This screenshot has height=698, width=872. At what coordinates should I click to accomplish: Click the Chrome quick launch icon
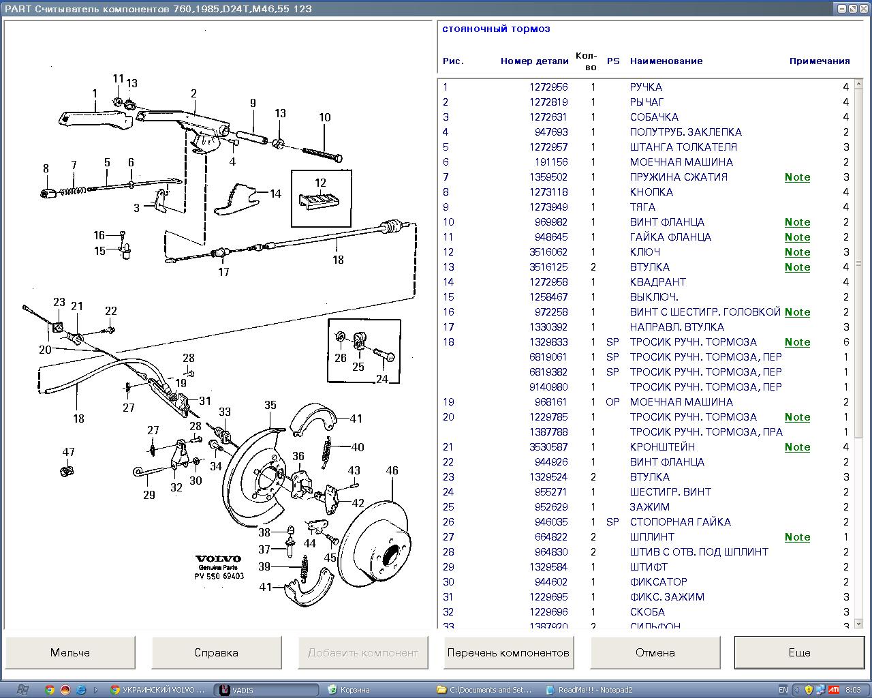click(x=50, y=690)
